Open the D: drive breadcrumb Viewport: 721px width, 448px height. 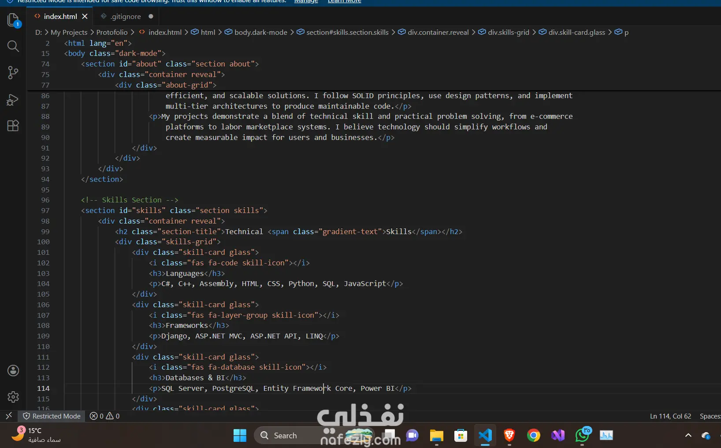38,32
